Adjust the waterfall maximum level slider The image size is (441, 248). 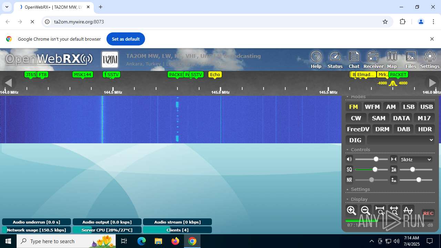click(x=416, y=169)
